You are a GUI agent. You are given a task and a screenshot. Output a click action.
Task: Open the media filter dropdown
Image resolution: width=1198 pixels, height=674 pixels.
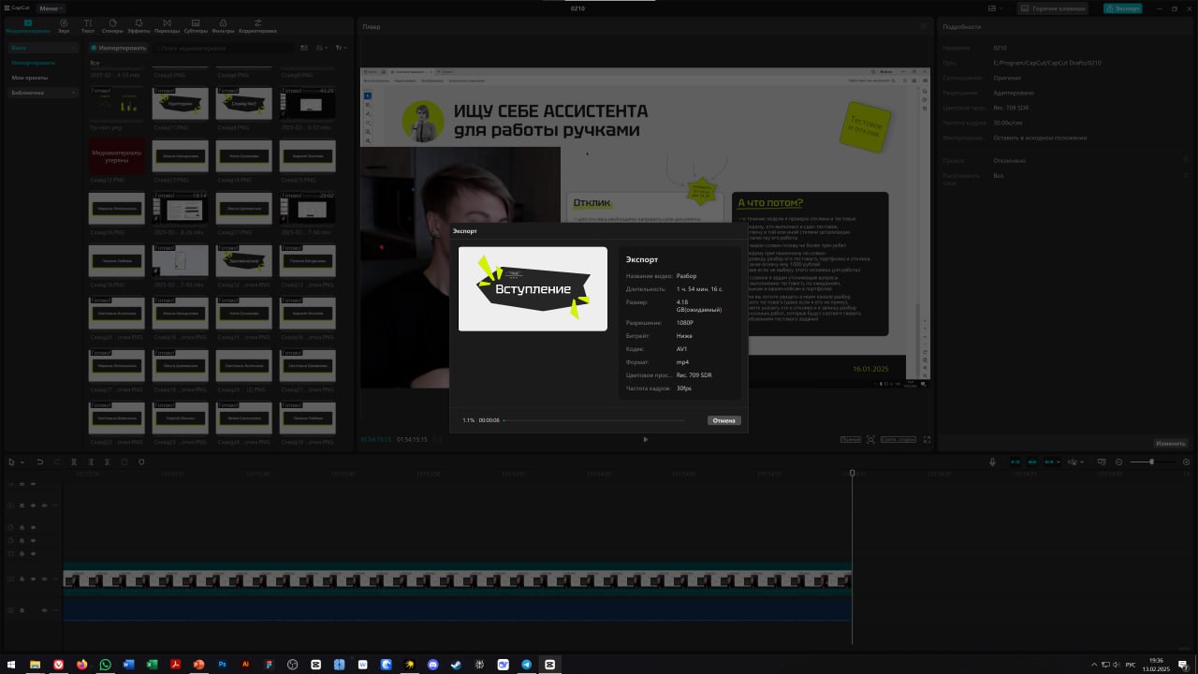click(x=340, y=48)
